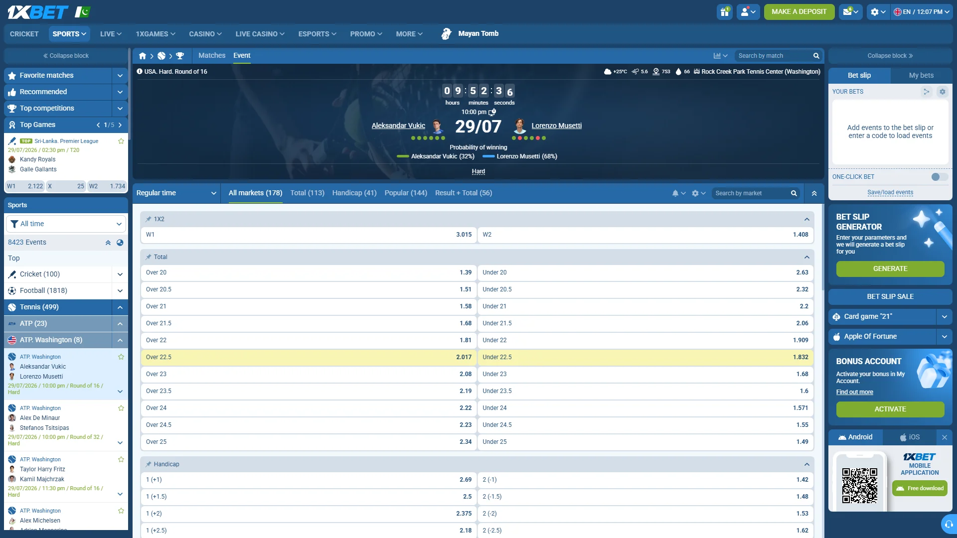The width and height of the screenshot is (957, 538).
Task: Favorite the Vukic vs Musetti match star
Action: pyautogui.click(x=121, y=357)
